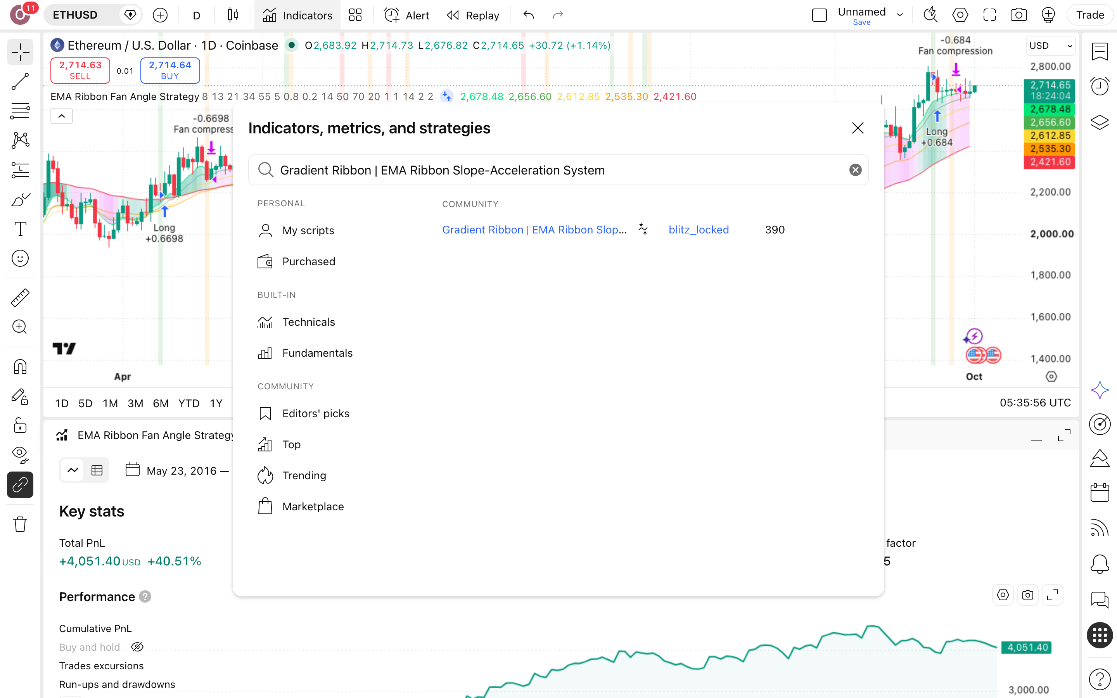This screenshot has height=698, width=1117.
Task: Expand the Unnamed layout dropdown arrow
Action: coord(899,15)
